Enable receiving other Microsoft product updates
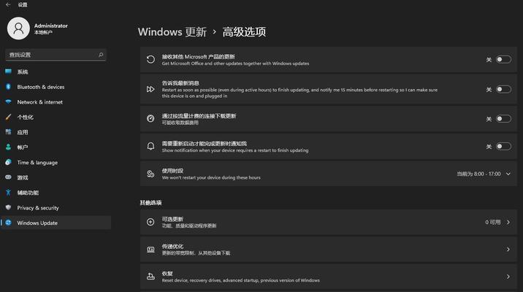 pyautogui.click(x=503, y=59)
